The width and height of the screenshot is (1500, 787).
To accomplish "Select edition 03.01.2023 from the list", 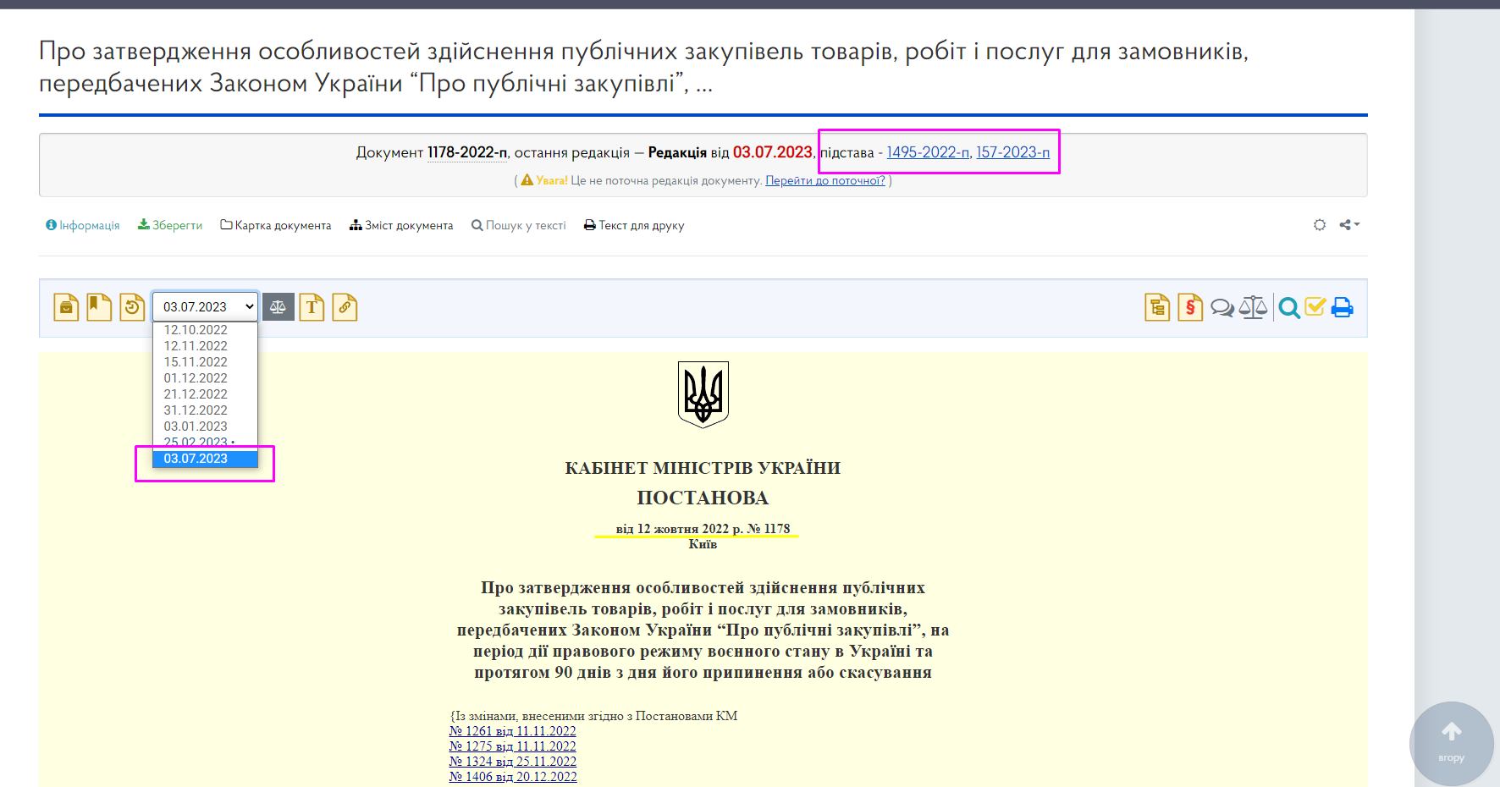I will [205, 427].
